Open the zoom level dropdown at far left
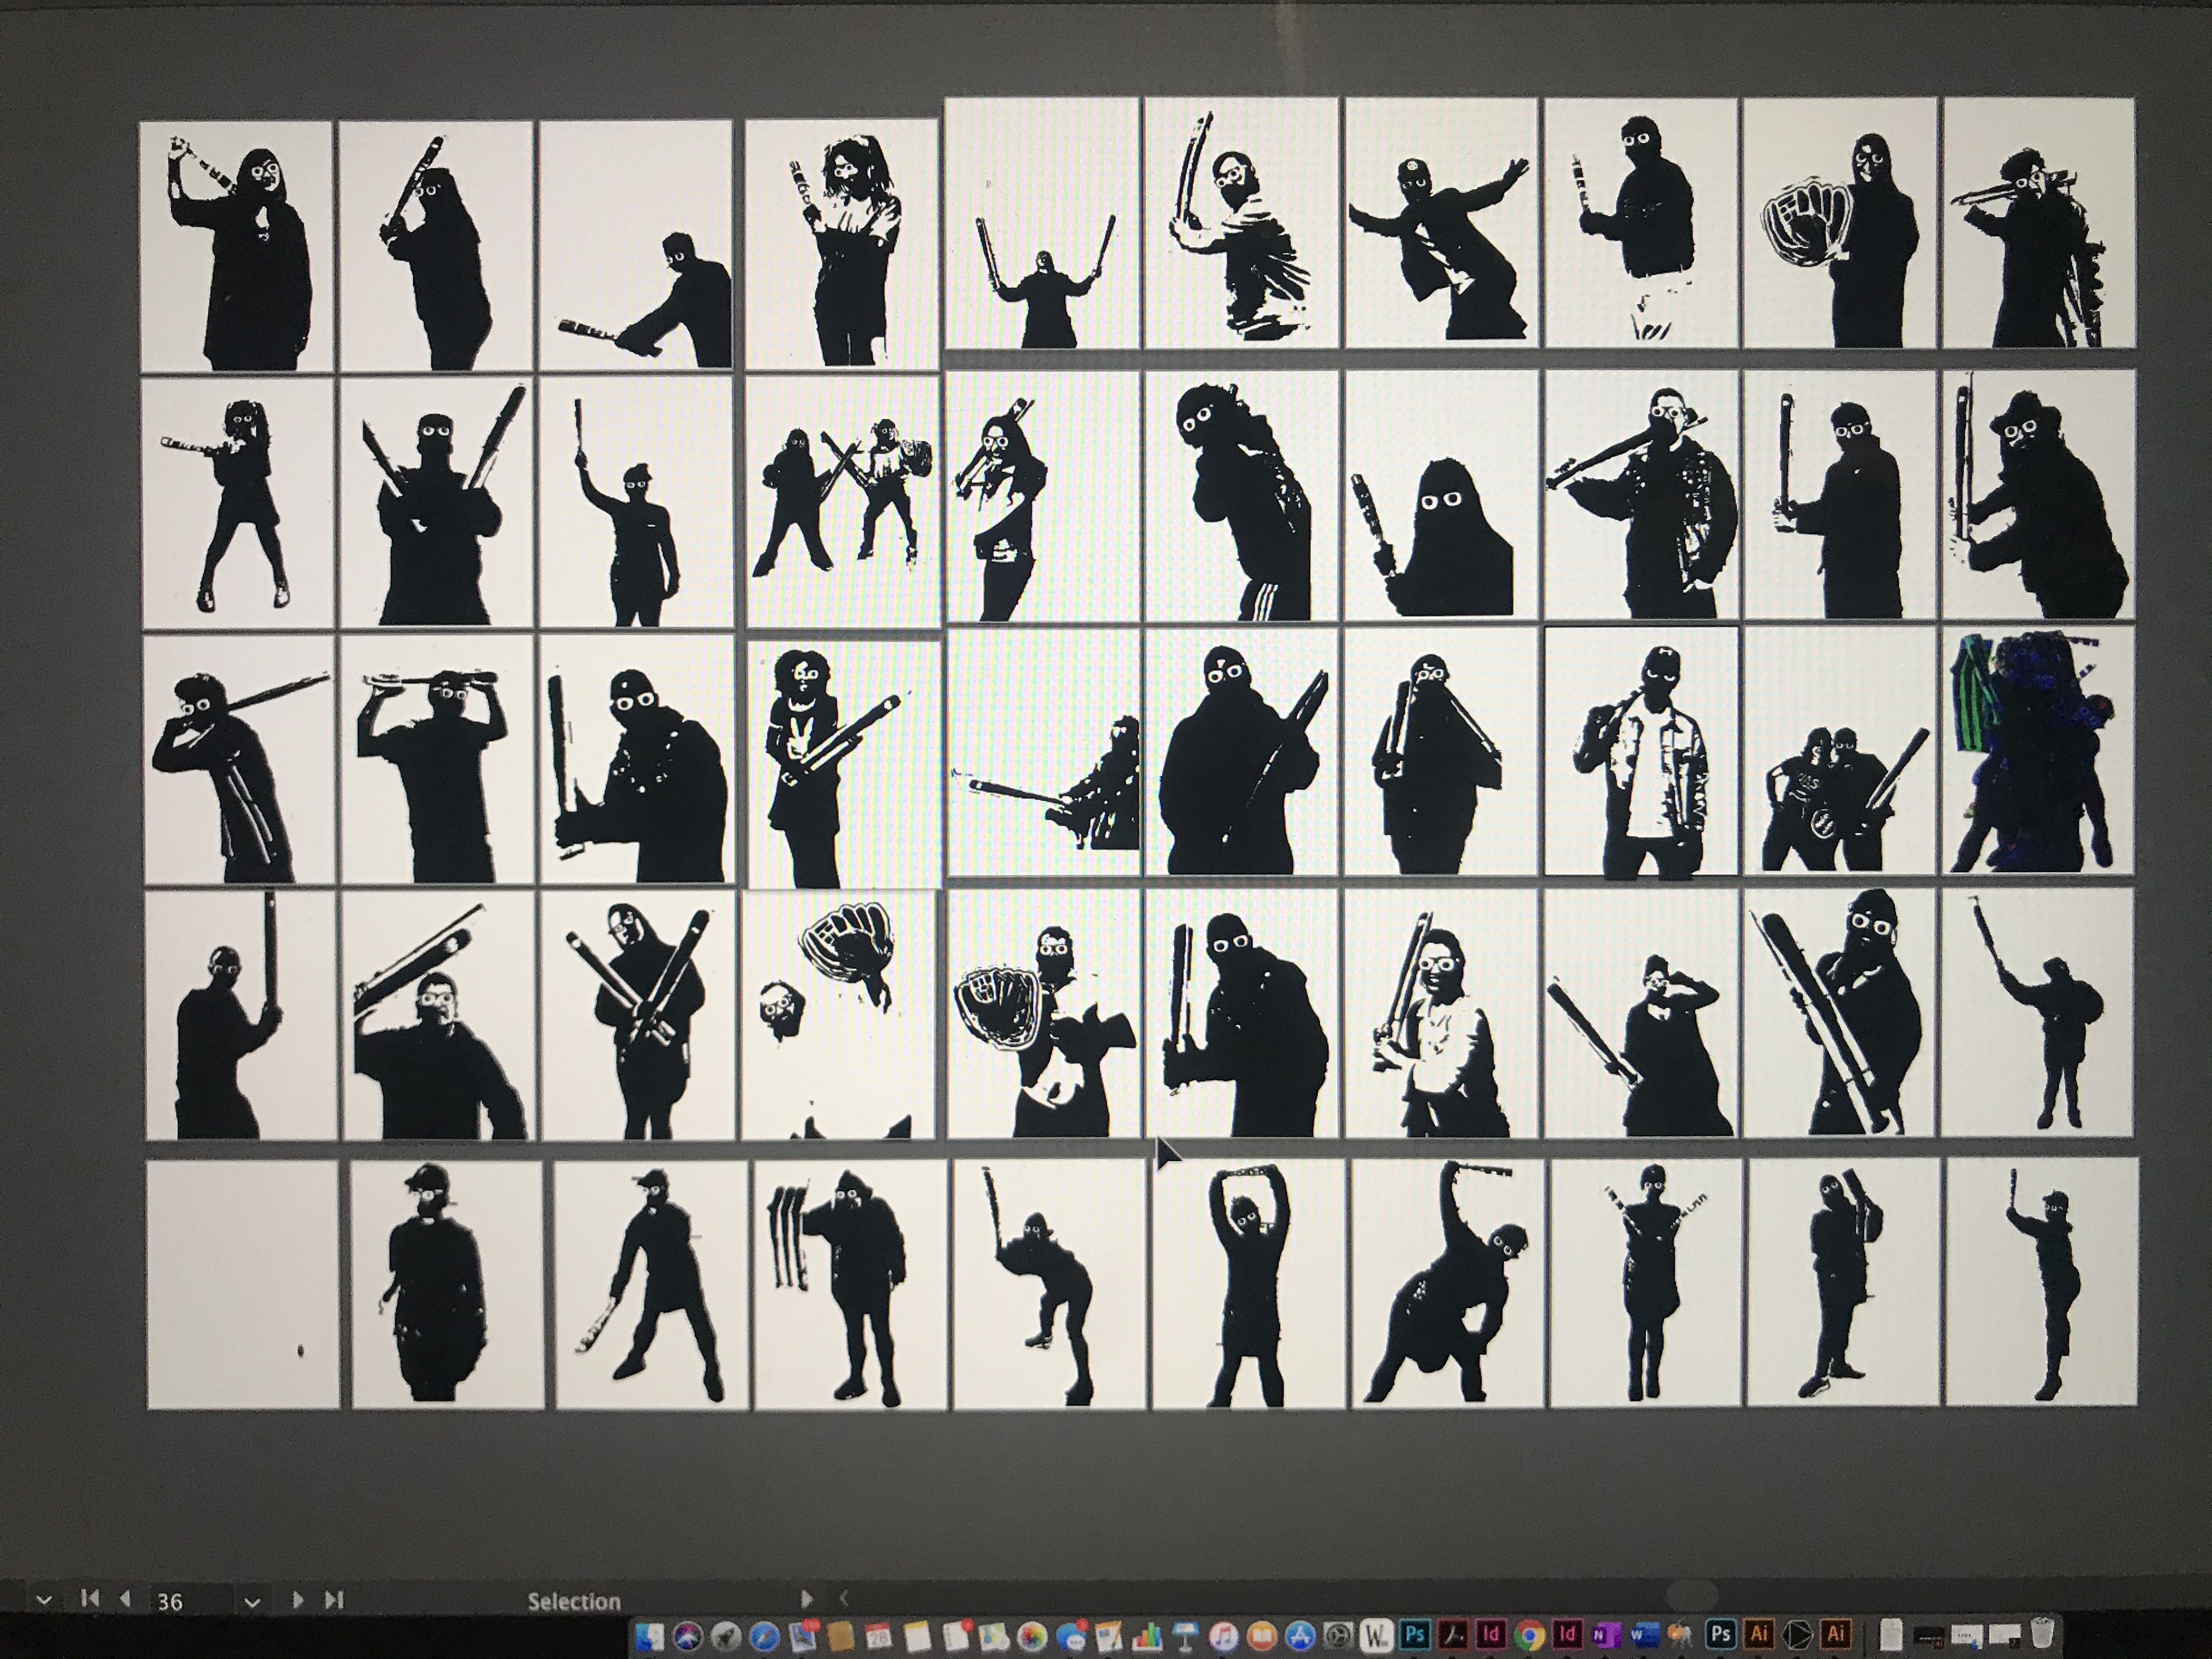The width and height of the screenshot is (2212, 1659). [43, 1599]
